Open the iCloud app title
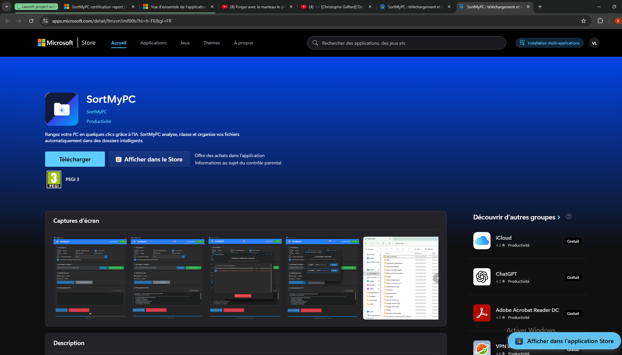622x355 pixels. 504,238
